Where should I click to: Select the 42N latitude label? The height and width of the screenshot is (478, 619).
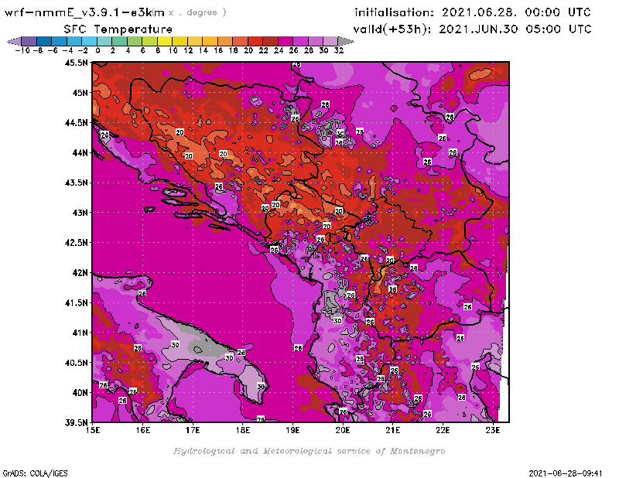(80, 273)
